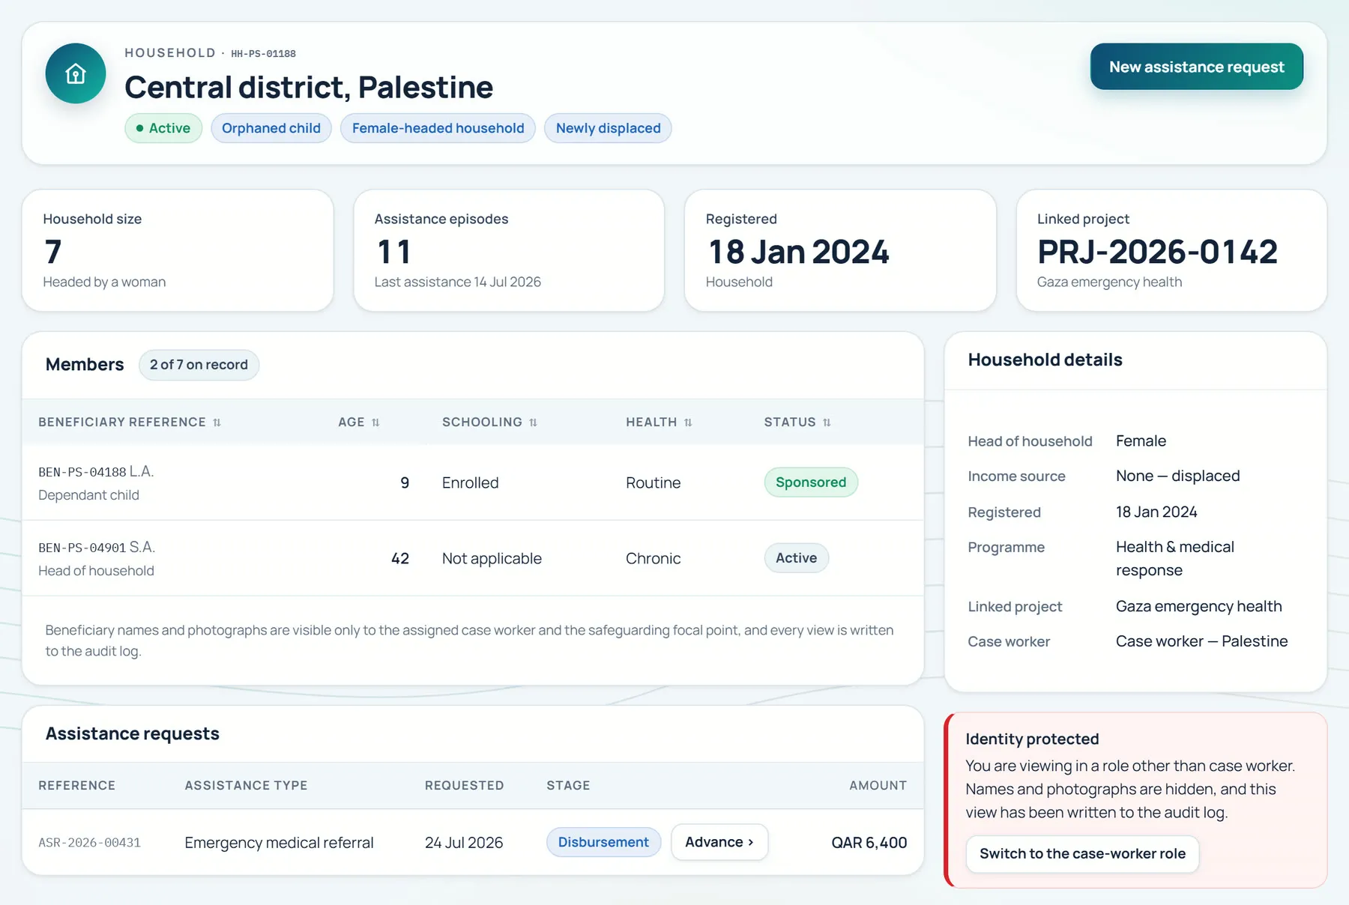Open beneficiary BEN-PS-04901 row
This screenshot has width=1349, height=905.
(x=472, y=558)
